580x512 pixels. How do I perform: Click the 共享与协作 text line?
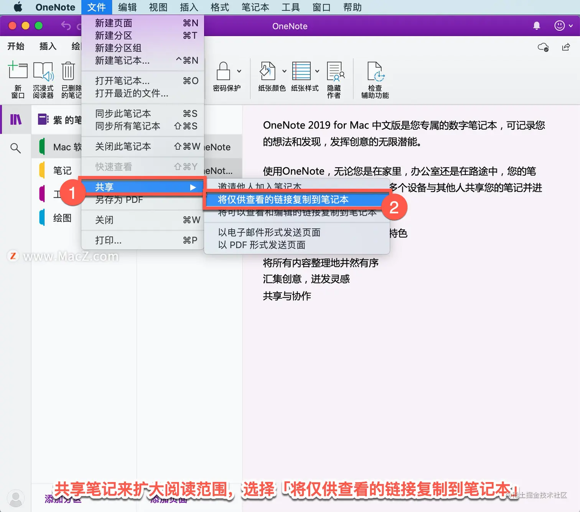(287, 296)
